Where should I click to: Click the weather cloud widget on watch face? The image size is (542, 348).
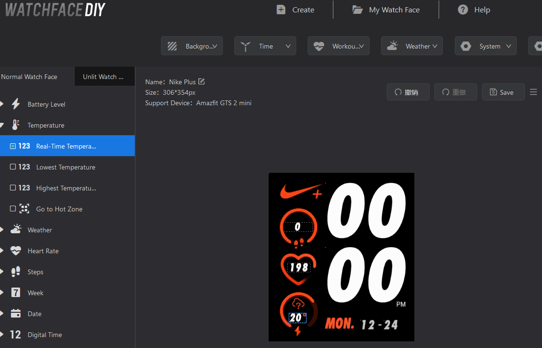coord(298,304)
